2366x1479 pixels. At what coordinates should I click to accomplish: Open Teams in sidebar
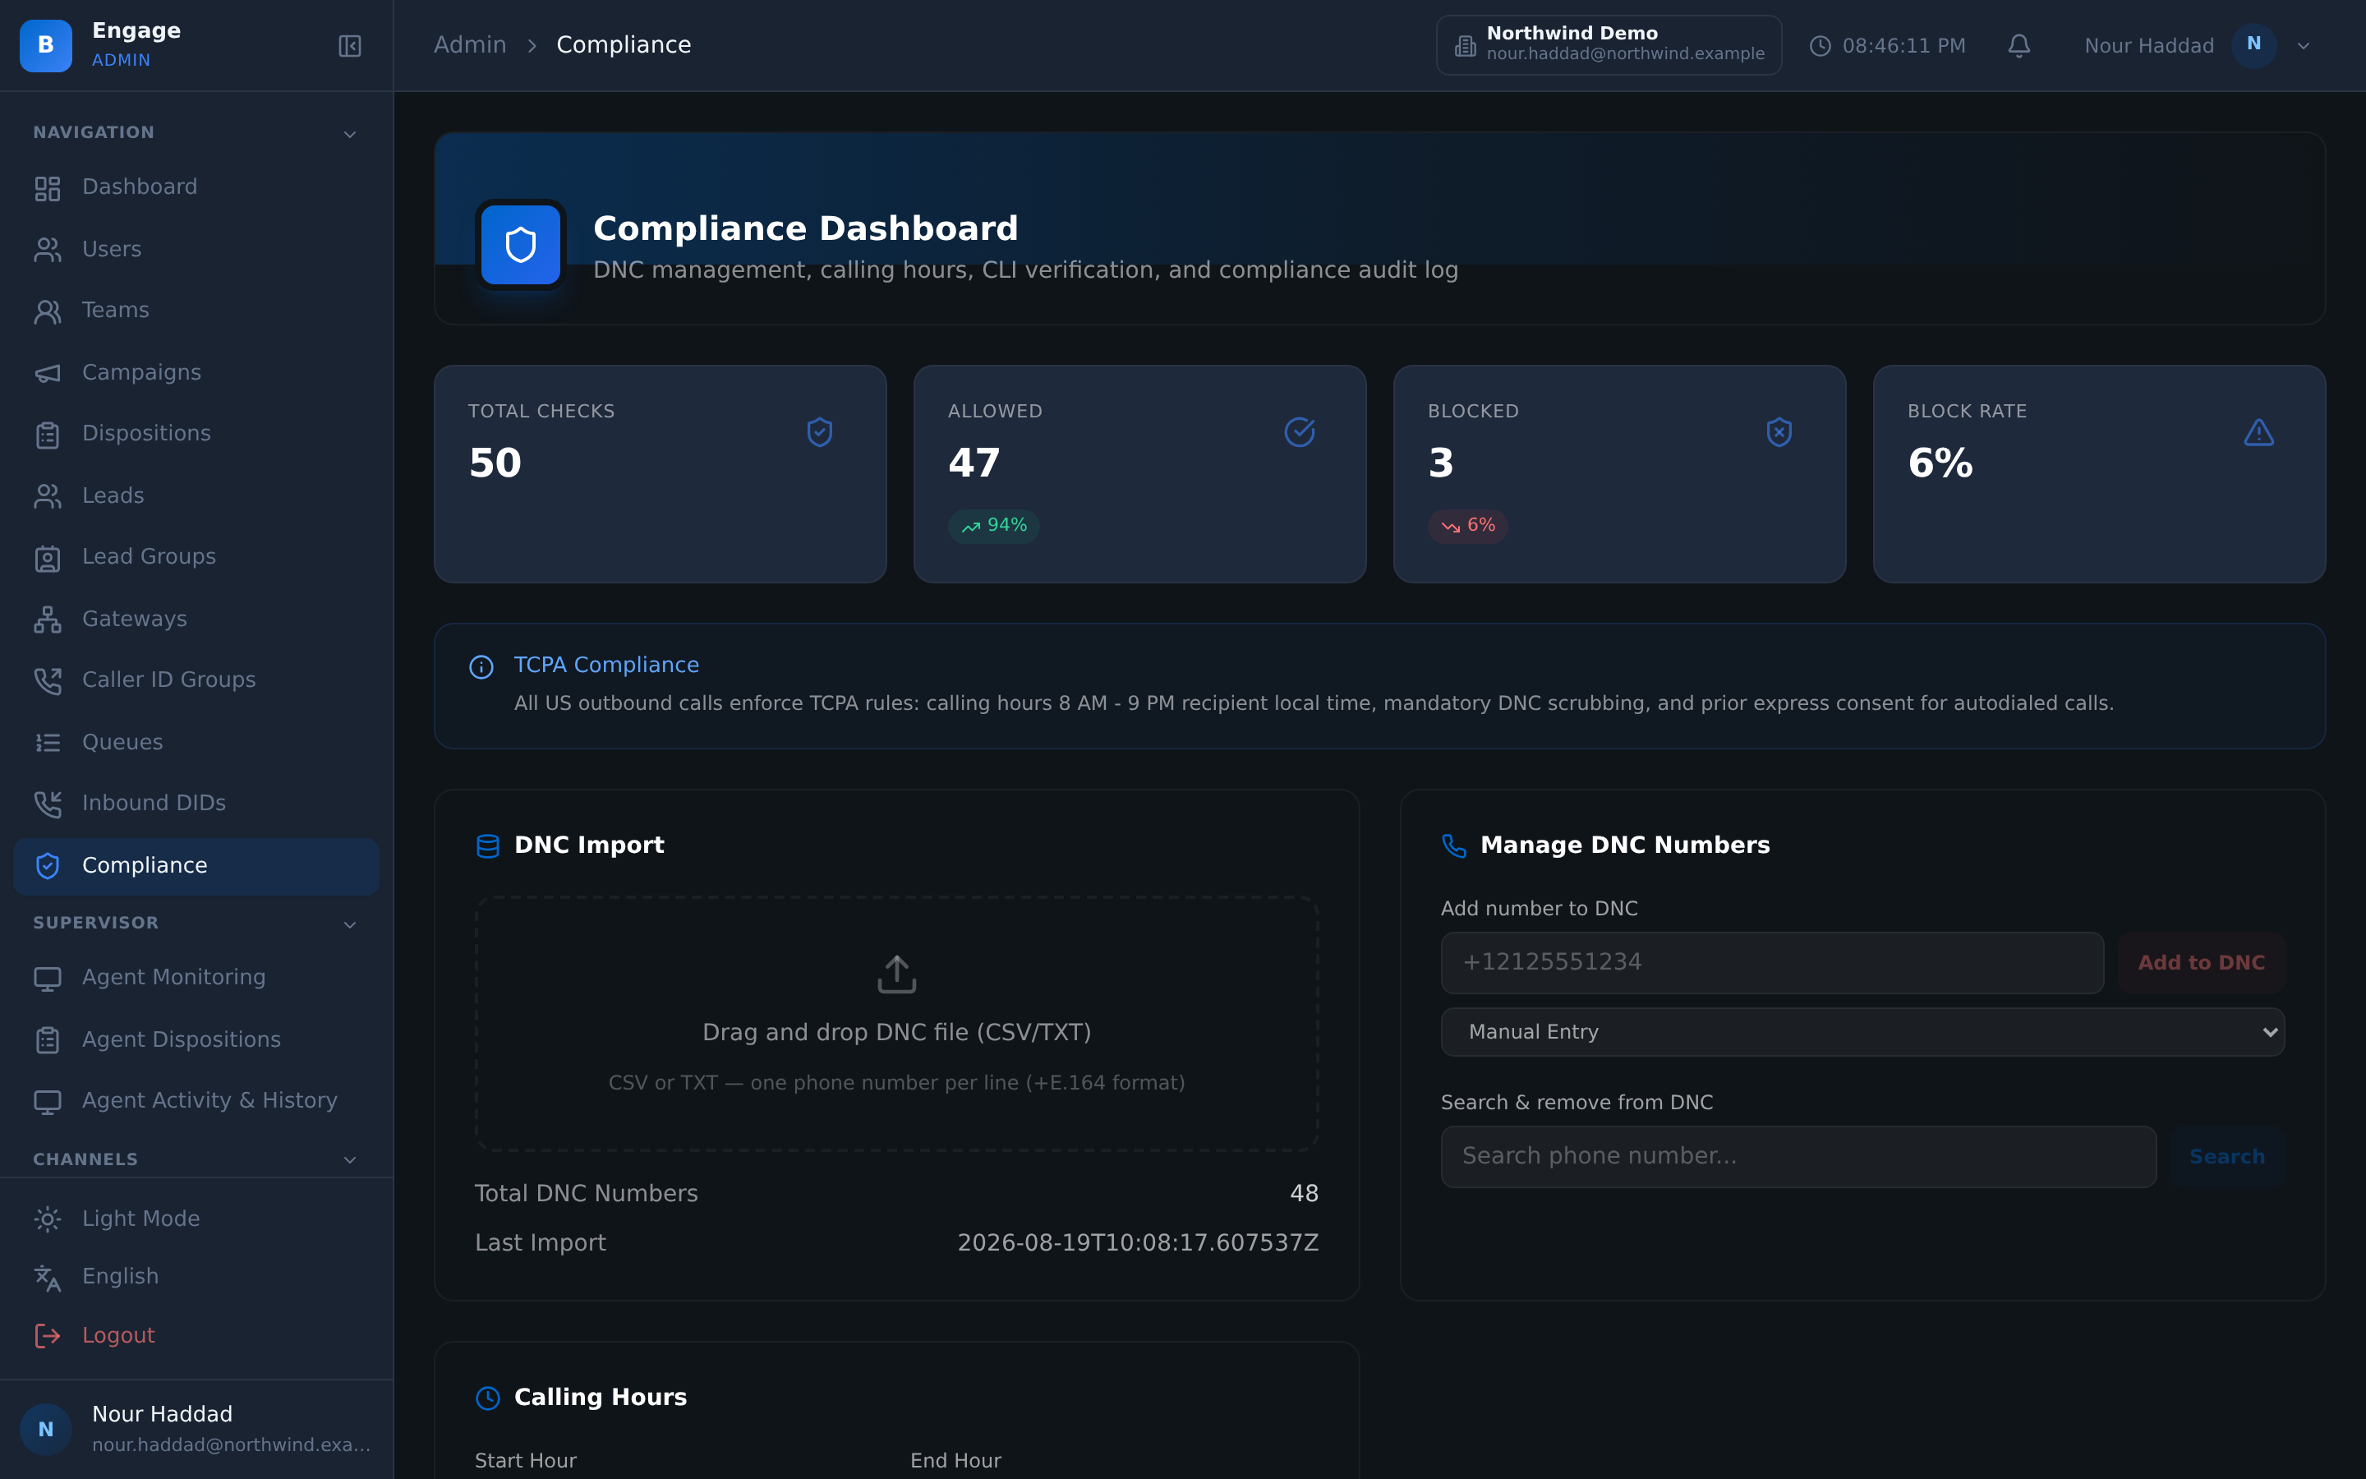(196, 311)
